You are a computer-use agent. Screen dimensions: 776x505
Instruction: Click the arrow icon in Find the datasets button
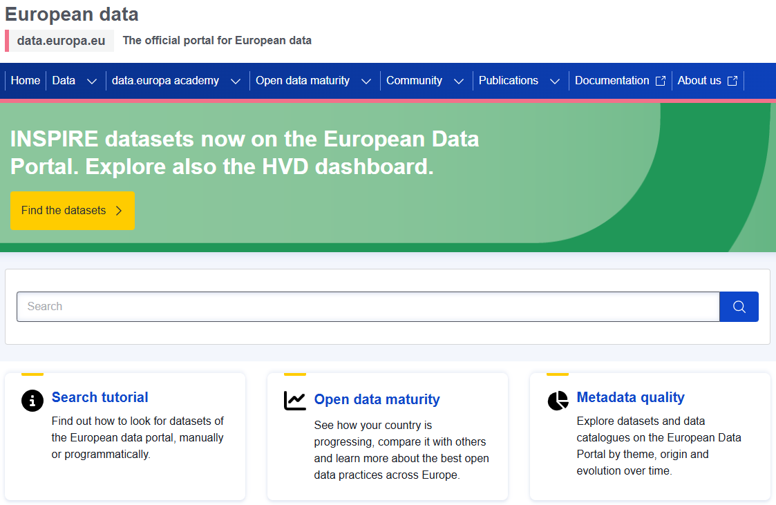[x=119, y=211]
